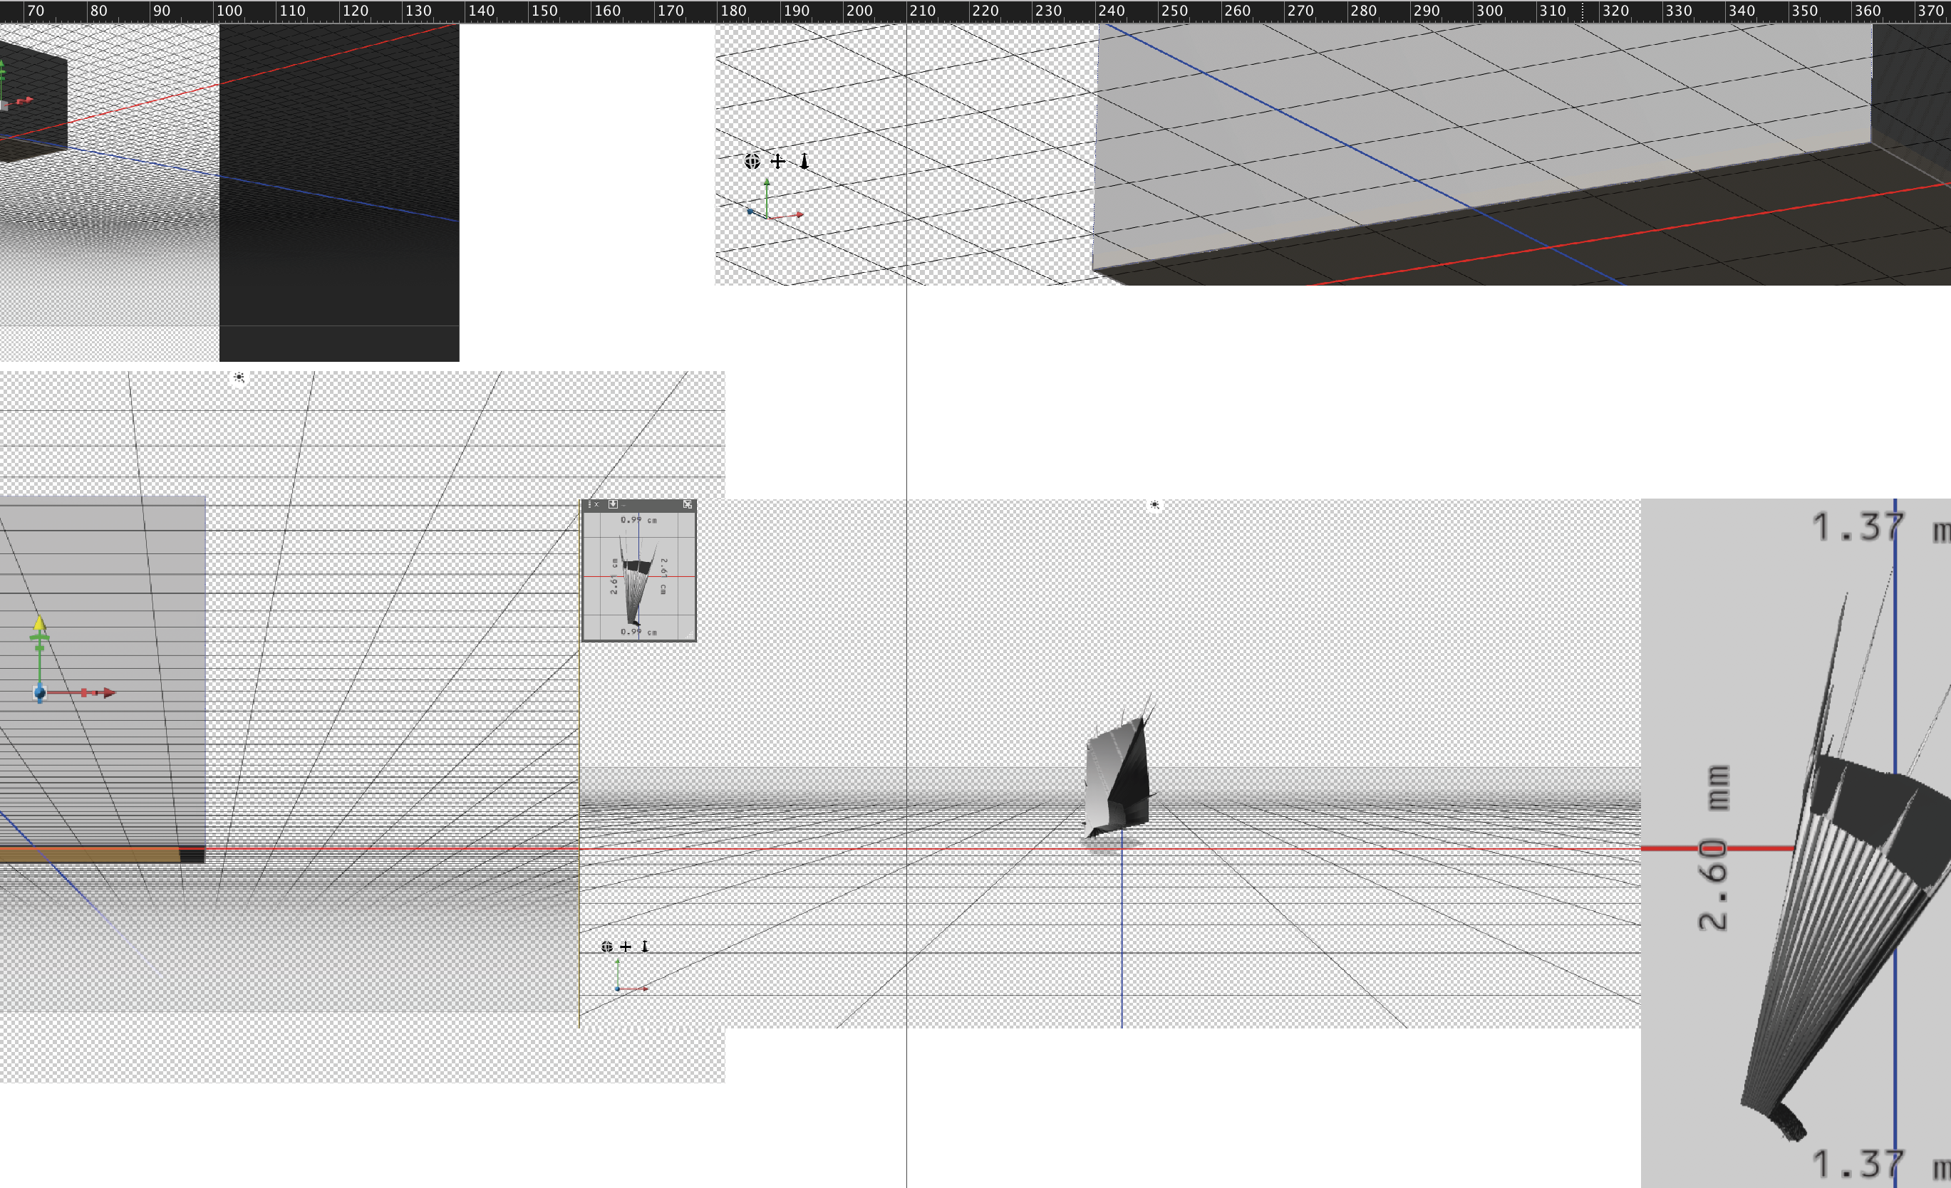Click the resize corner of small view panel
Viewport: 1951px width, 1188px height.
tap(690, 635)
